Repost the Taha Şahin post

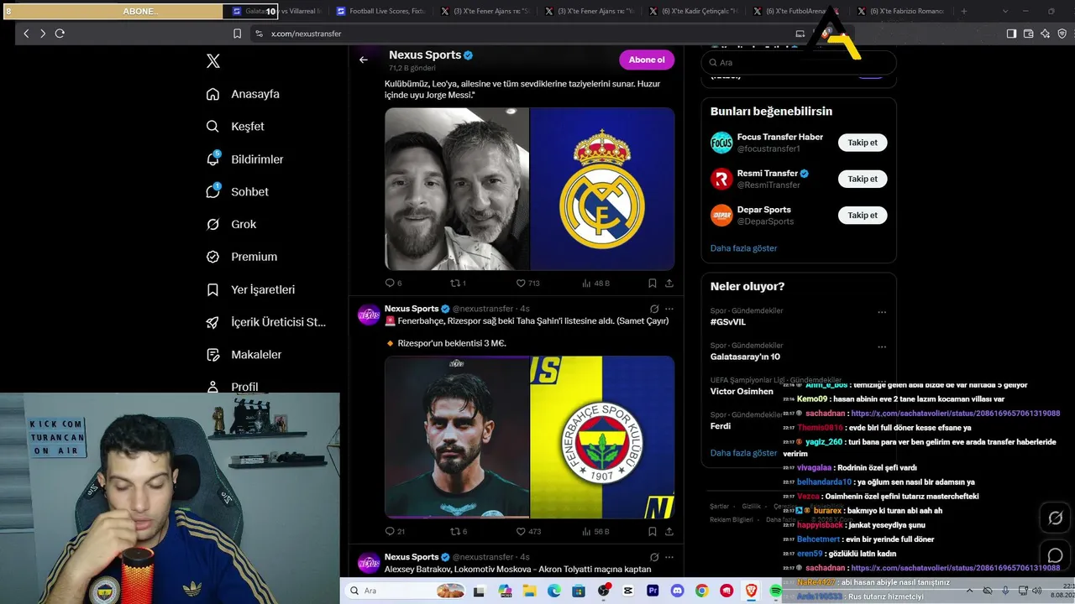pos(459,532)
